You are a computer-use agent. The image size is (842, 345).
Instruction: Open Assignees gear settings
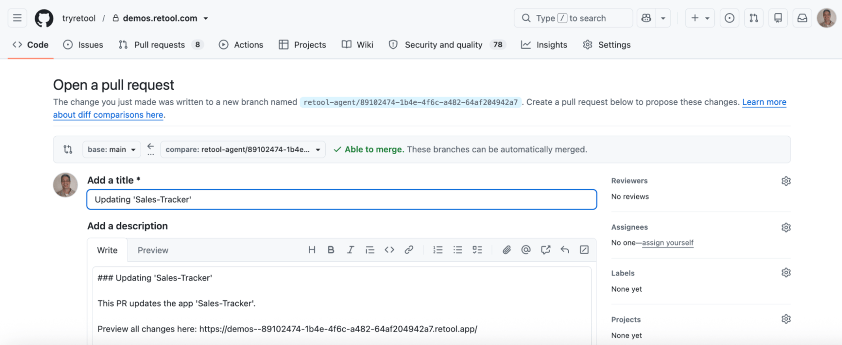pyautogui.click(x=786, y=227)
